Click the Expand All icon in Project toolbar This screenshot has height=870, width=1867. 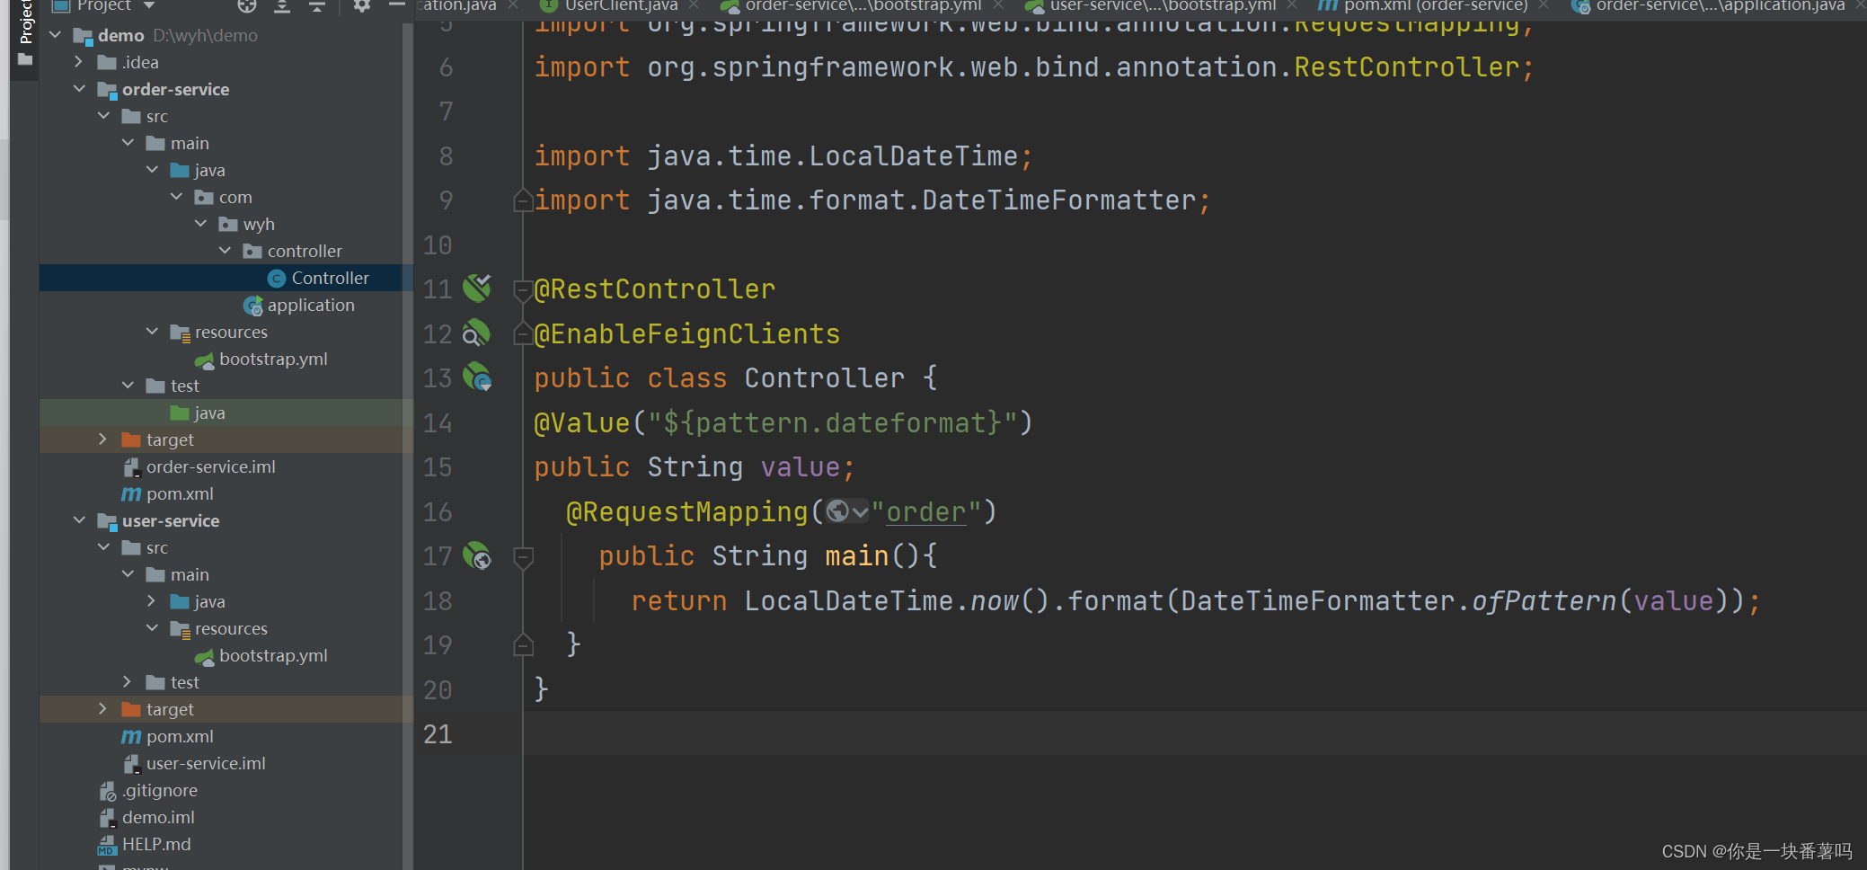coord(282,6)
